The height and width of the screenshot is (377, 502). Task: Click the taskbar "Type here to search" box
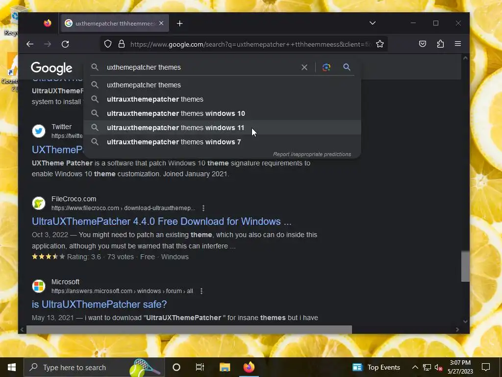pos(94,367)
